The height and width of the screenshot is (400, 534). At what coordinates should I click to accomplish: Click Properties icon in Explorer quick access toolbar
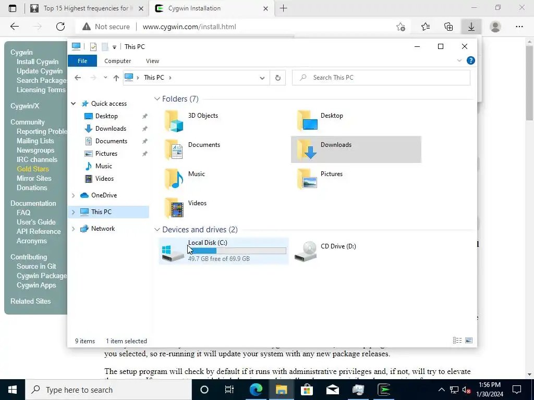point(93,46)
